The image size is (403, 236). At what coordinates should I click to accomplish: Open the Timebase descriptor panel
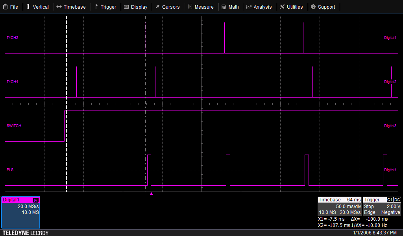(339, 206)
